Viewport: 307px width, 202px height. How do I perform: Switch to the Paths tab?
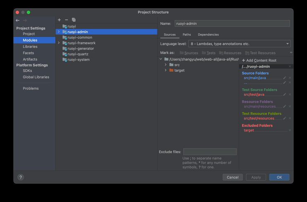[x=187, y=35]
